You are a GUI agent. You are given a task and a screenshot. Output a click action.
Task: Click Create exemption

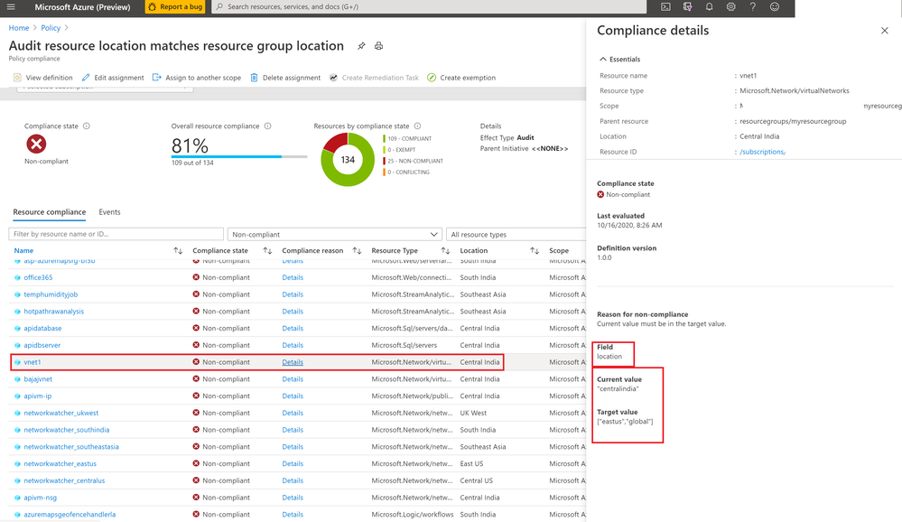pos(461,78)
